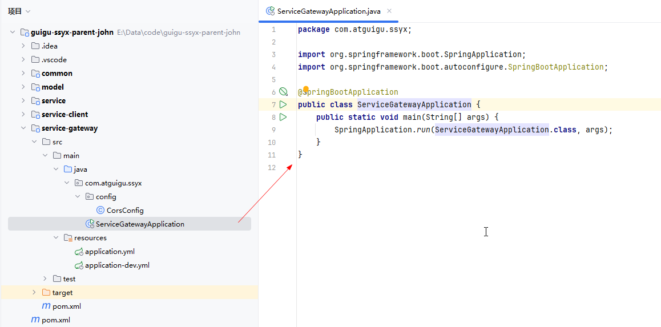Click the service-client module folder icon
Screen dimensions: 661x327
coord(36,115)
